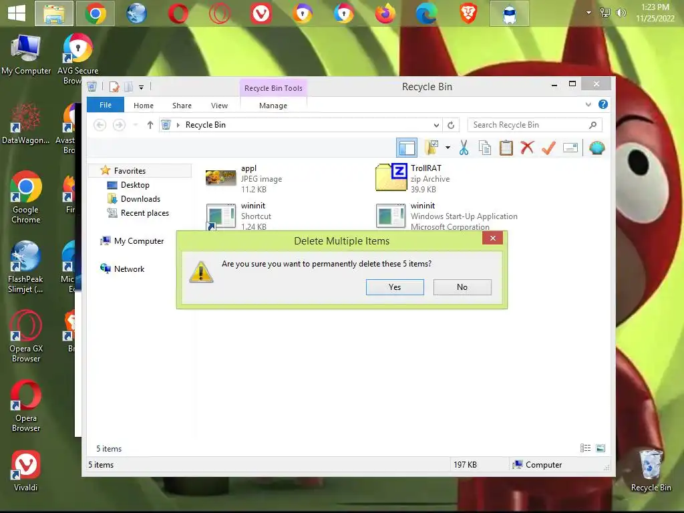
Task: Click the Paste clipboard icon
Action: pos(506,148)
